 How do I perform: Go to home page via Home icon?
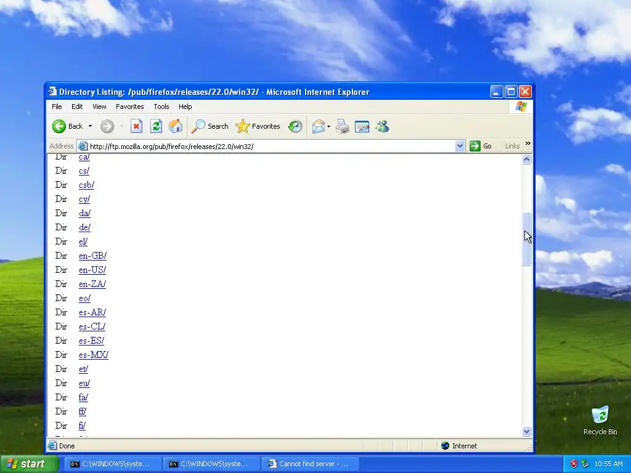pos(176,126)
